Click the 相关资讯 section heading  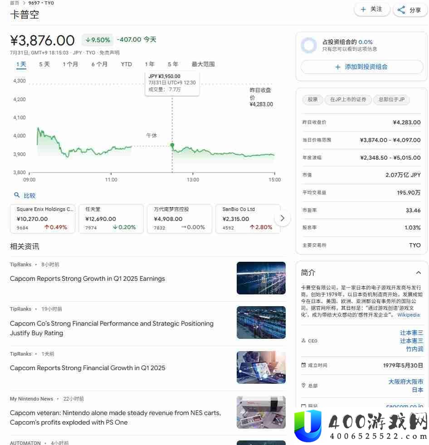point(24,246)
